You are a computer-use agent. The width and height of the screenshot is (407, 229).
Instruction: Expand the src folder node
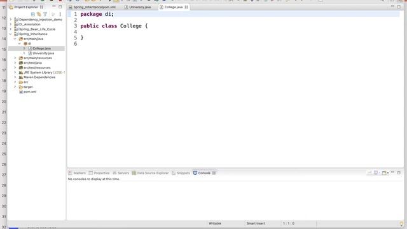coord(15,82)
